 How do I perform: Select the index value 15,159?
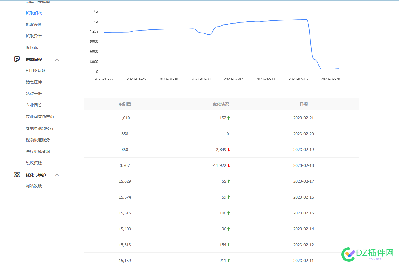coord(125,261)
